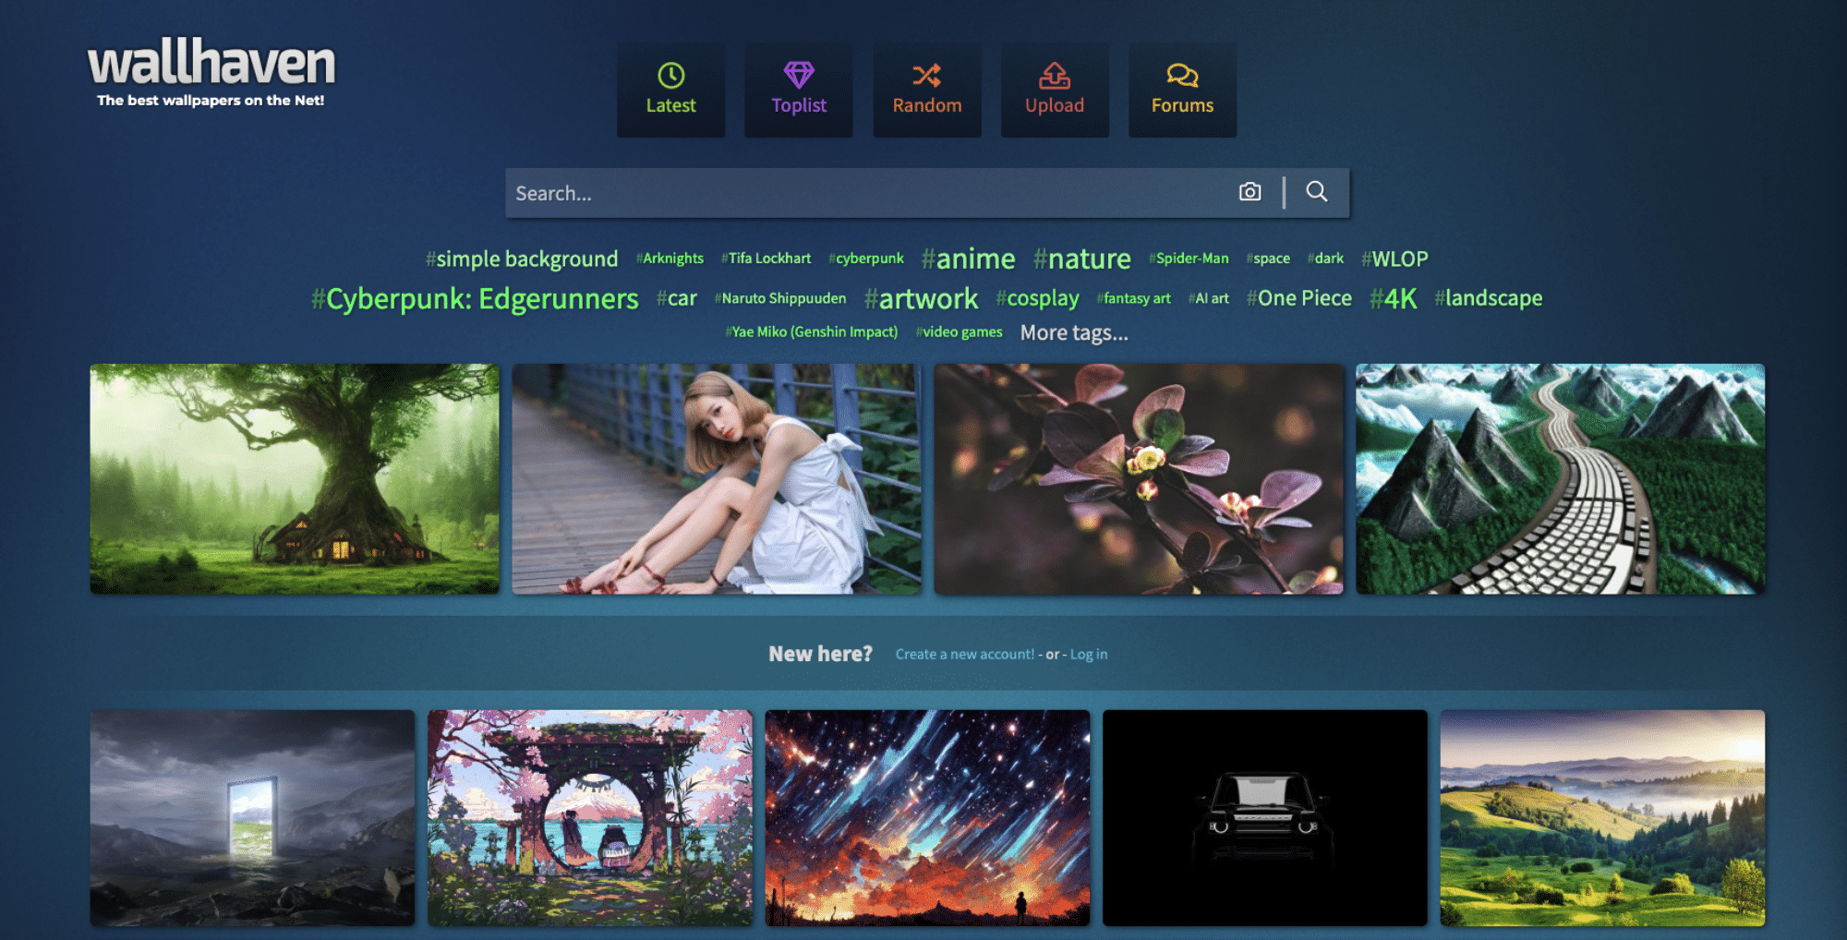
Task: Open the #cyberpunk tag
Action: tap(866, 259)
